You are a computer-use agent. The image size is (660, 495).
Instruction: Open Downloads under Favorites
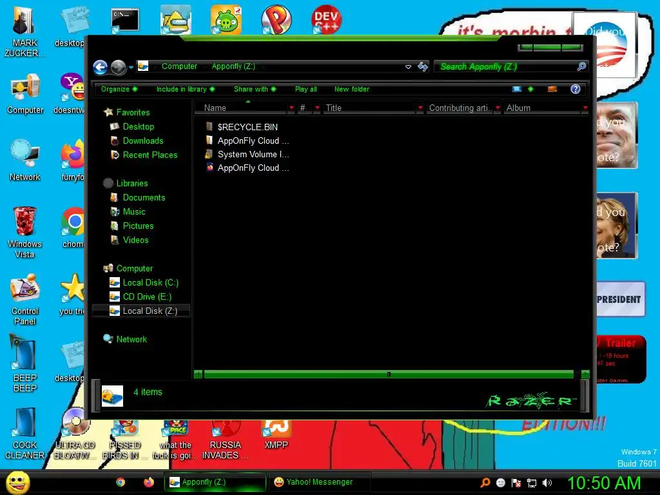(142, 141)
